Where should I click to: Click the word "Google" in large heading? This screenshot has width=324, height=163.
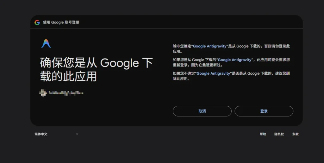click(x=120, y=63)
